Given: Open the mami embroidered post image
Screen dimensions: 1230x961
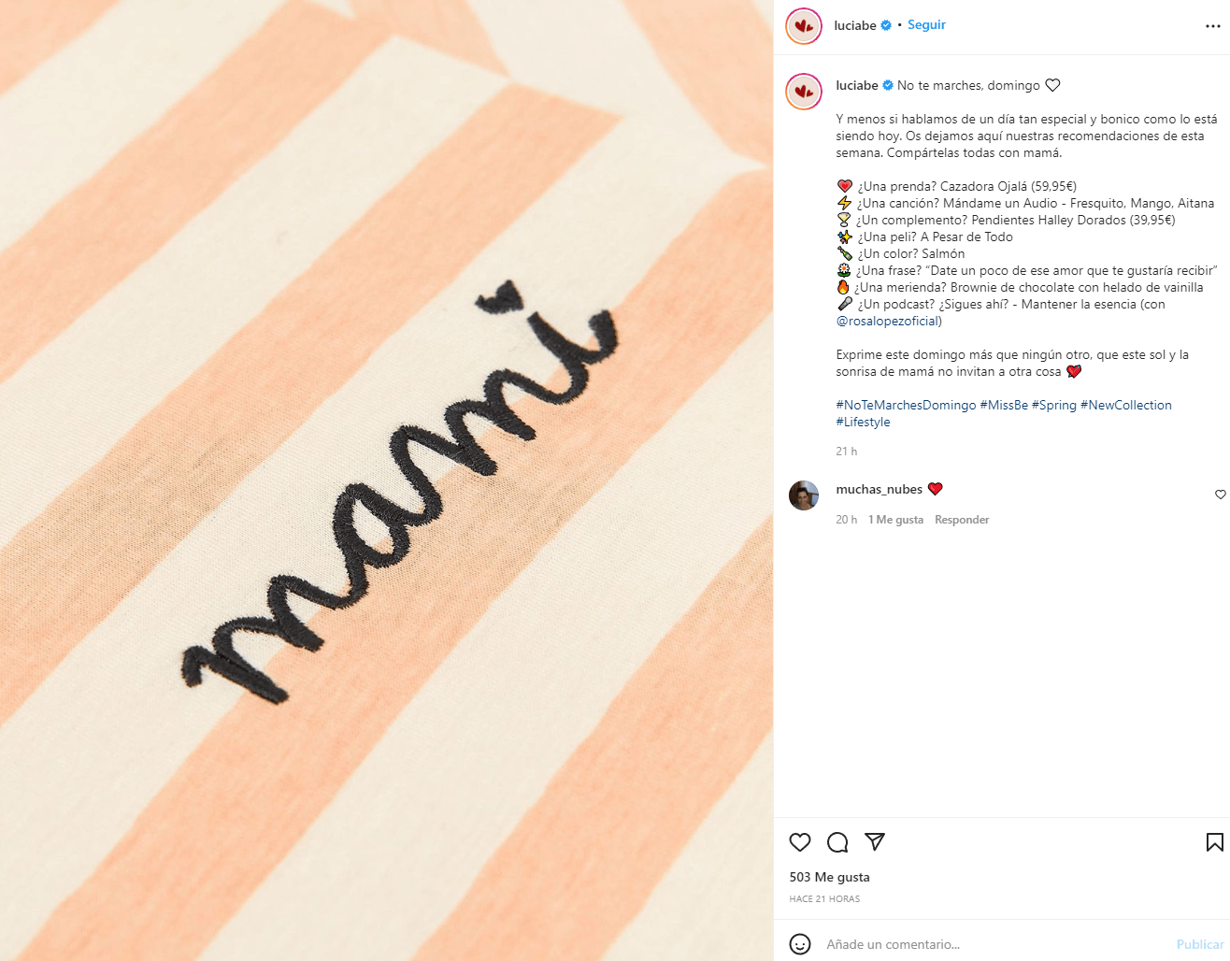Looking at the screenshot, I should (387, 480).
